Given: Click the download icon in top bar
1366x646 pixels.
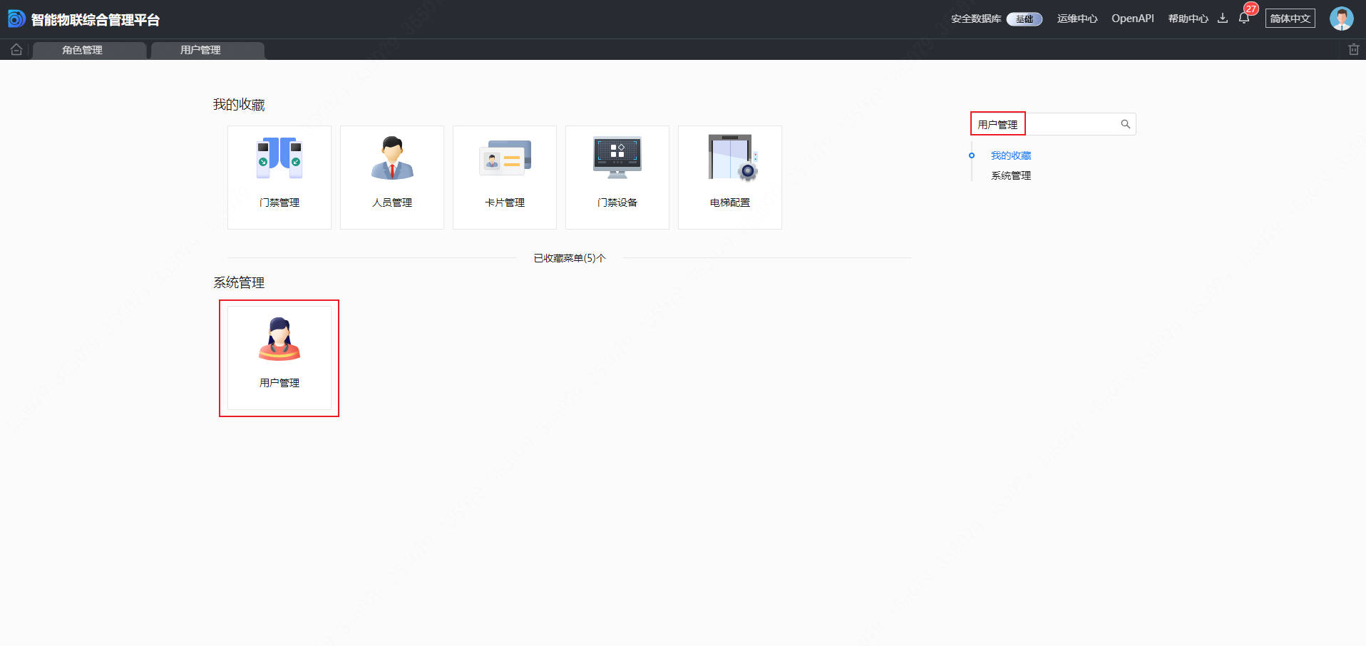Looking at the screenshot, I should pyautogui.click(x=1223, y=19).
